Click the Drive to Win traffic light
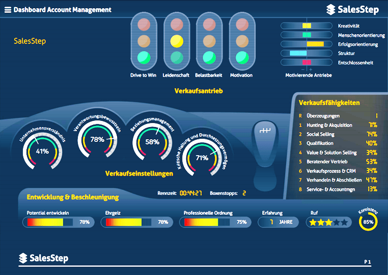Screen dimensions: 388x275 (143, 42)
